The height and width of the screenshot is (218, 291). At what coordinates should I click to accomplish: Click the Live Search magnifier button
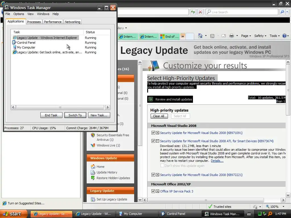click(x=282, y=12)
